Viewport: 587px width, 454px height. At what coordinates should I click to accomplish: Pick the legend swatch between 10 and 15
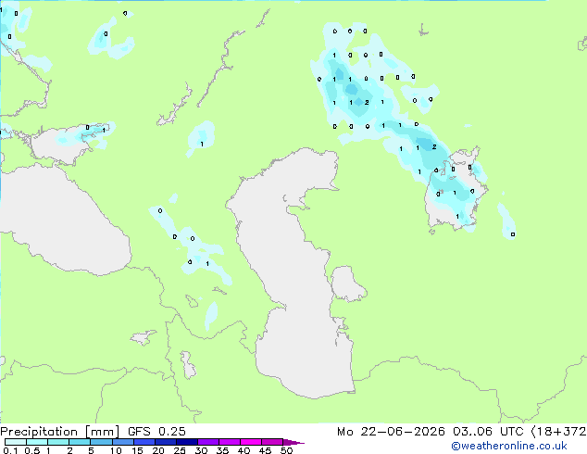[x=123, y=442]
